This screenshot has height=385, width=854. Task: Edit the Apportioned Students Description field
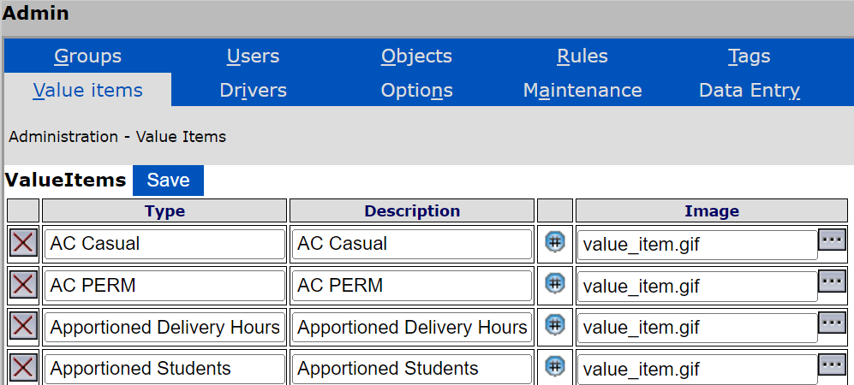pyautogui.click(x=411, y=369)
